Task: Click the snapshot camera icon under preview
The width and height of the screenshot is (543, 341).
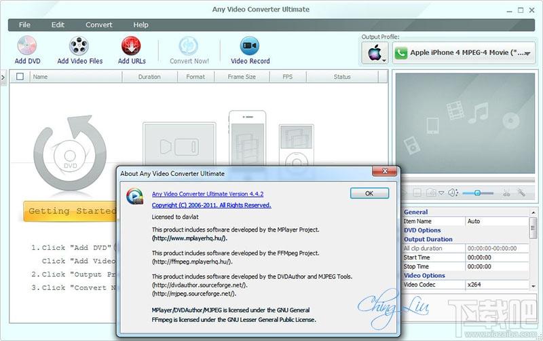Action: [x=431, y=193]
